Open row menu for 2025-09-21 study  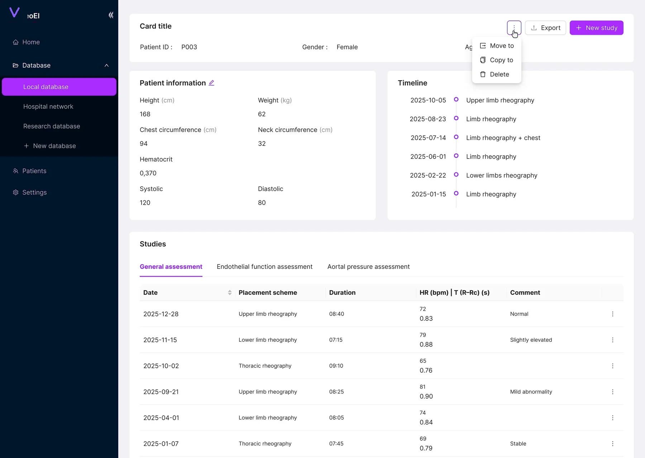point(612,392)
